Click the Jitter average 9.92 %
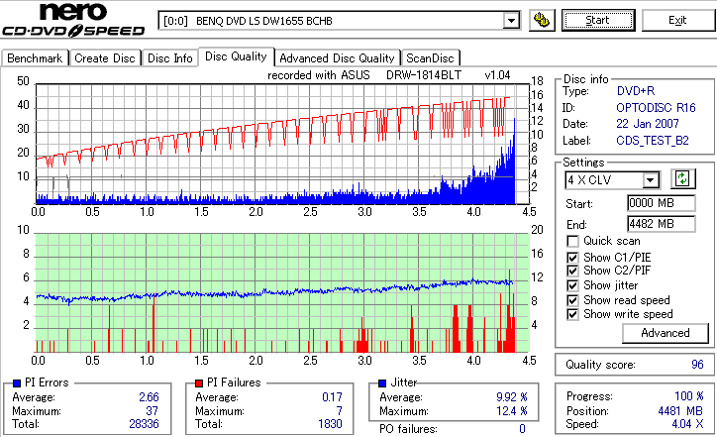This screenshot has width=717, height=437. 512,397
